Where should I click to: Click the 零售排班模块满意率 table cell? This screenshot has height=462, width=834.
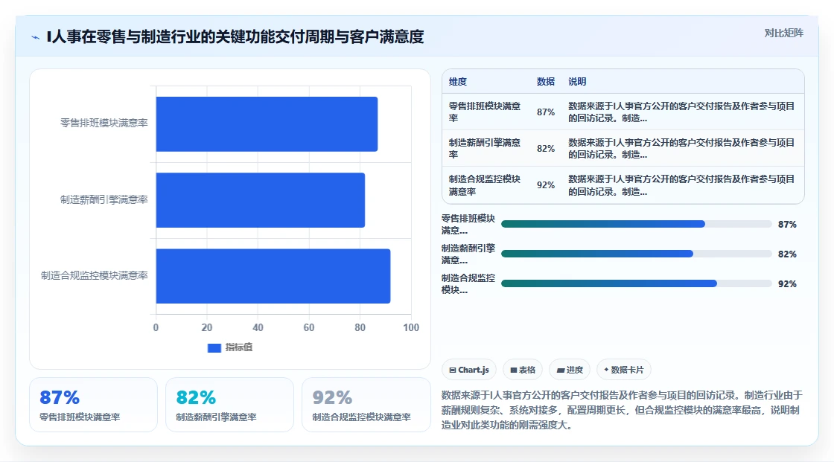(485, 112)
